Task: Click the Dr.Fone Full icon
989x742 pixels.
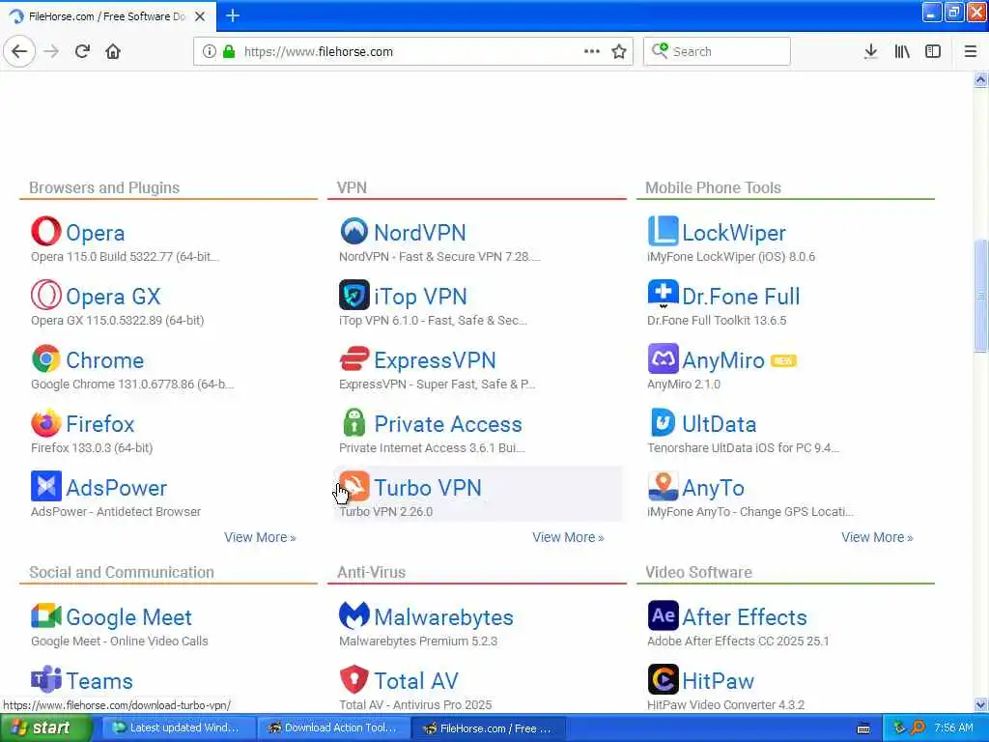Action: 663,296
